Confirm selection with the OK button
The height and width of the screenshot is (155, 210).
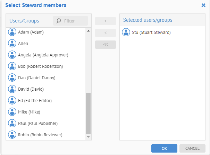tap(164, 148)
